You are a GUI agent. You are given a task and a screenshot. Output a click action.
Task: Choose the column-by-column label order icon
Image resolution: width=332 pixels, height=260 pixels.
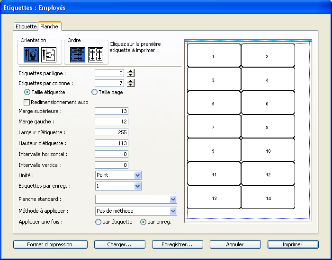(x=96, y=55)
